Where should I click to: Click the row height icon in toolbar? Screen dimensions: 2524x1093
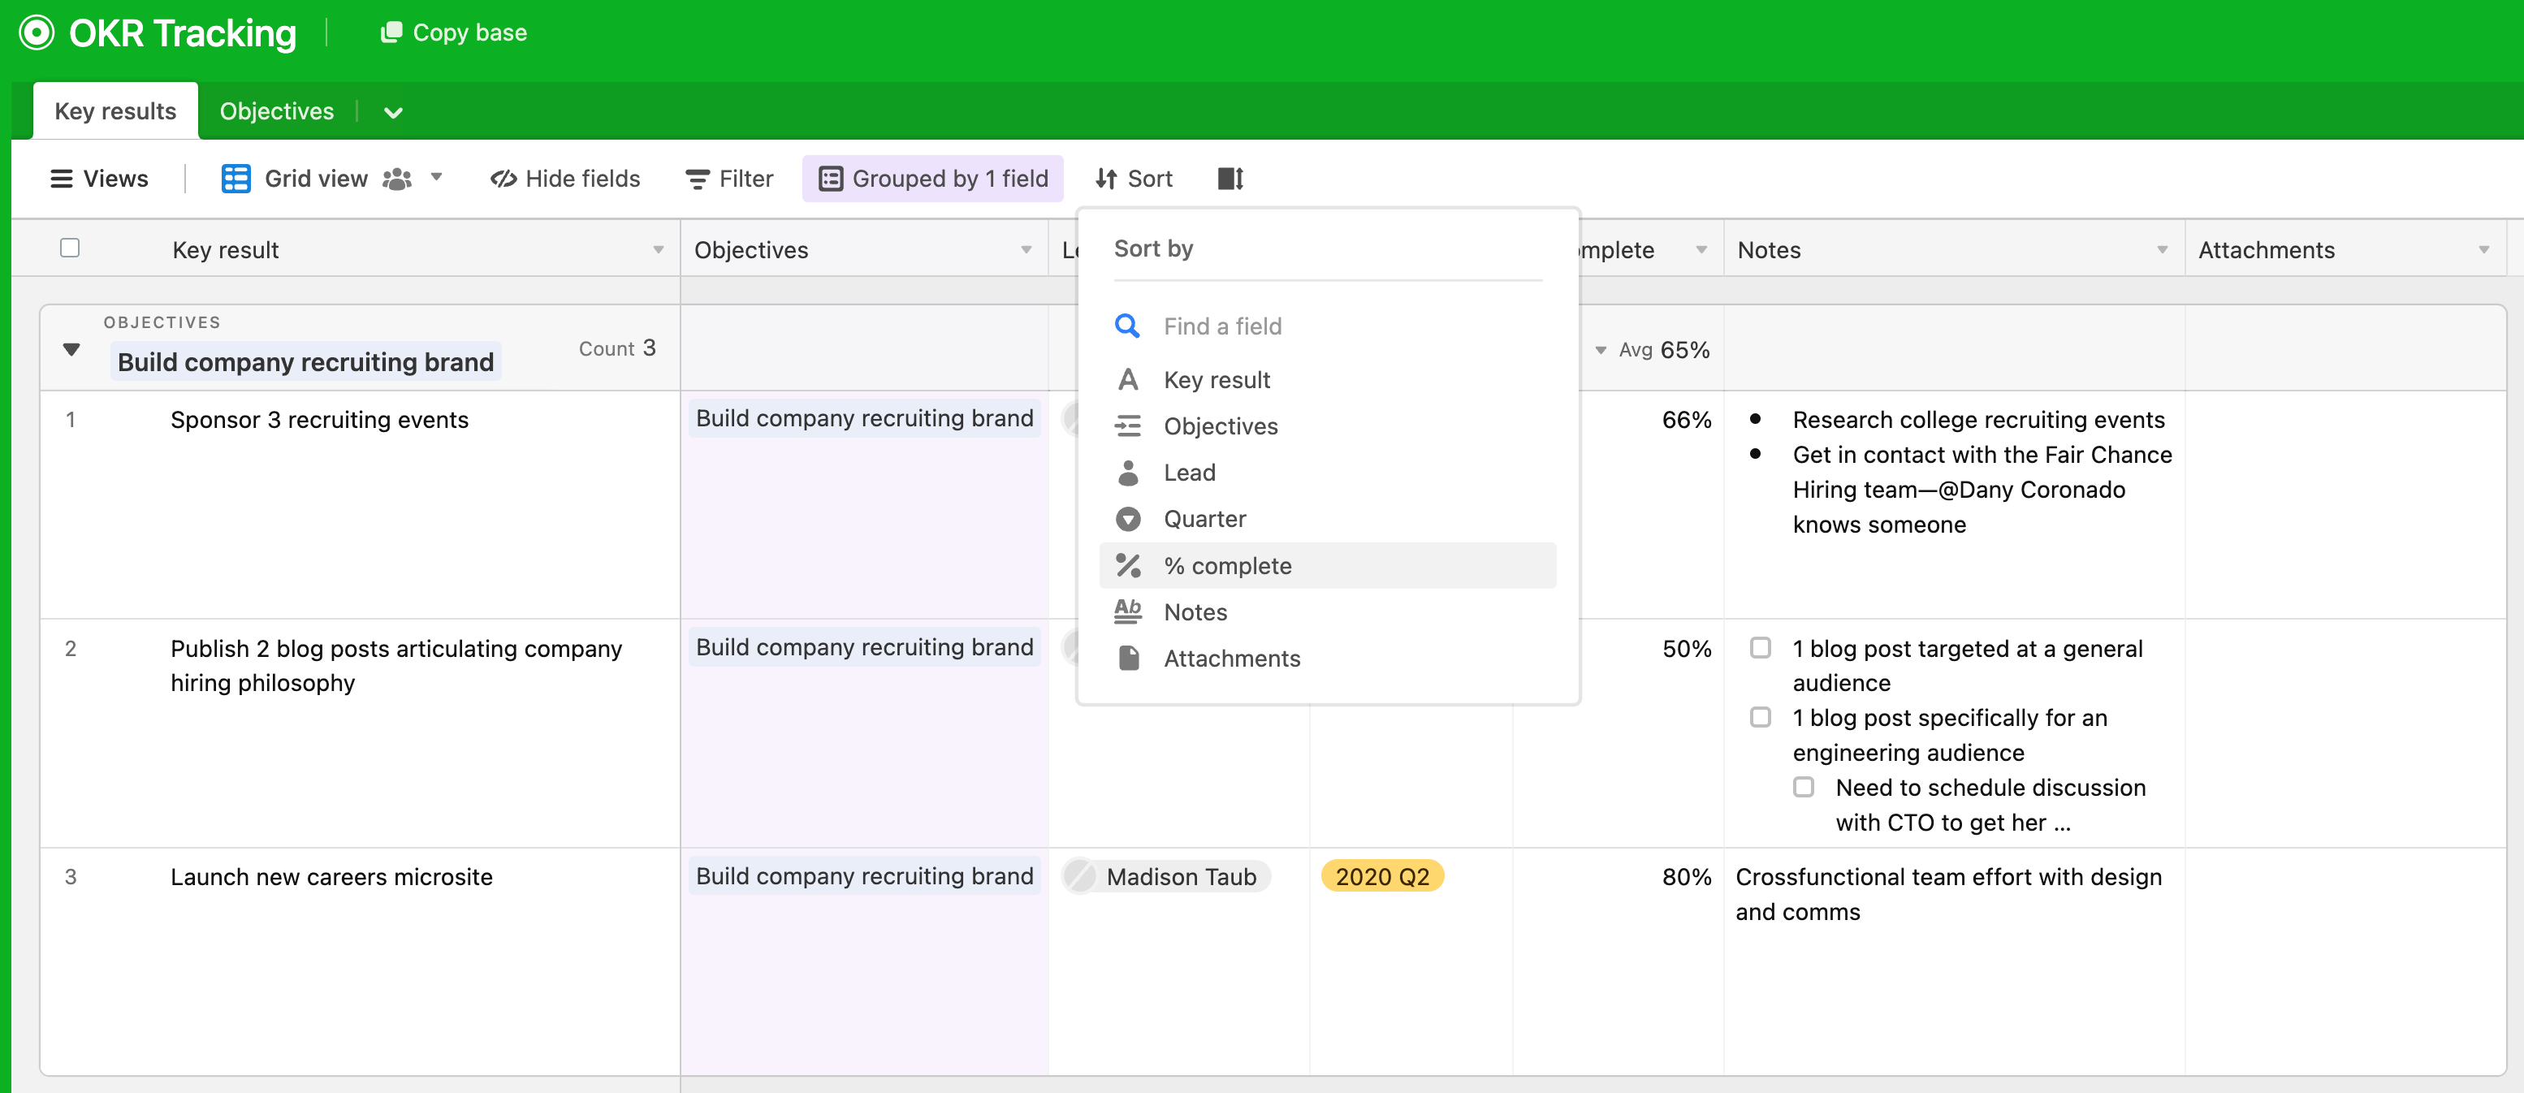pyautogui.click(x=1230, y=179)
